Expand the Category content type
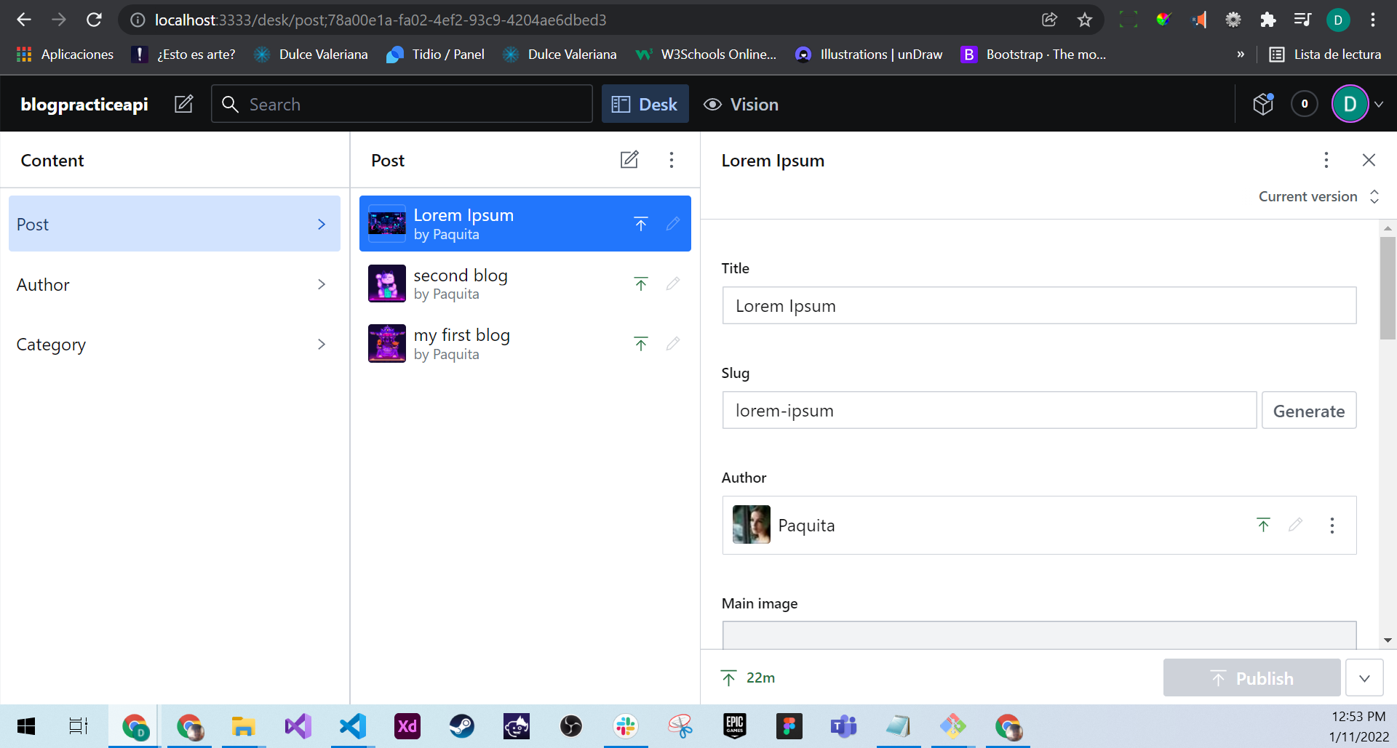The height and width of the screenshot is (748, 1397). tap(175, 344)
